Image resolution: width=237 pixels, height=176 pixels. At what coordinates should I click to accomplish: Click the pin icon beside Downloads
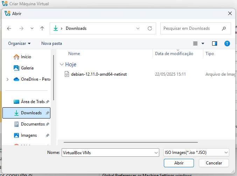click(48, 113)
